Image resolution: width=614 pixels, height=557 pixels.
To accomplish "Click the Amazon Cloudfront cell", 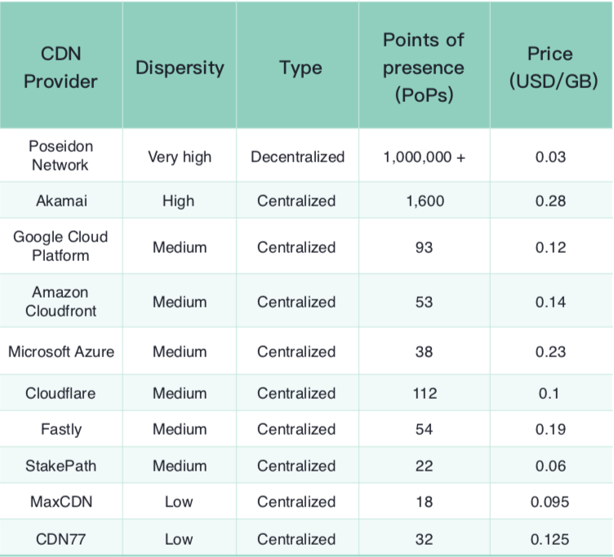I will coord(60,302).
